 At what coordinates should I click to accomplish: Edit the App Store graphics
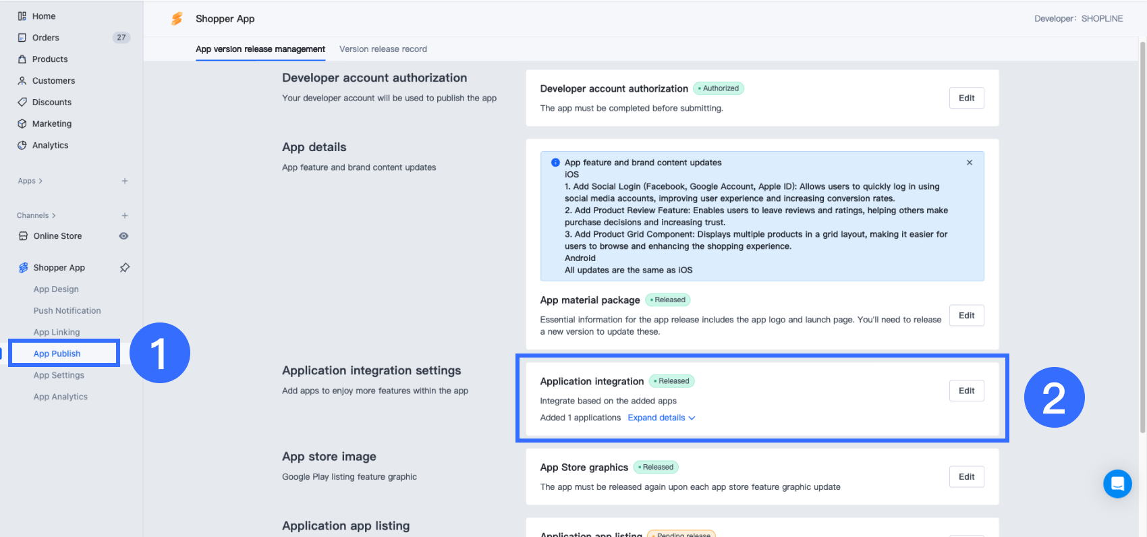click(966, 477)
